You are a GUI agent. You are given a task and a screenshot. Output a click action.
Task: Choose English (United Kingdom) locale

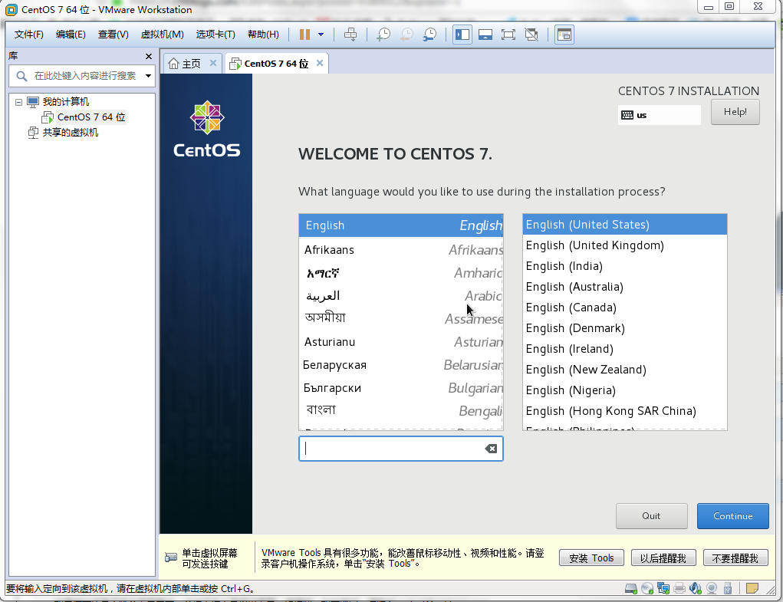[625, 245]
